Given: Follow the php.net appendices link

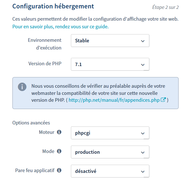Looking at the screenshot, I should [x=114, y=100].
